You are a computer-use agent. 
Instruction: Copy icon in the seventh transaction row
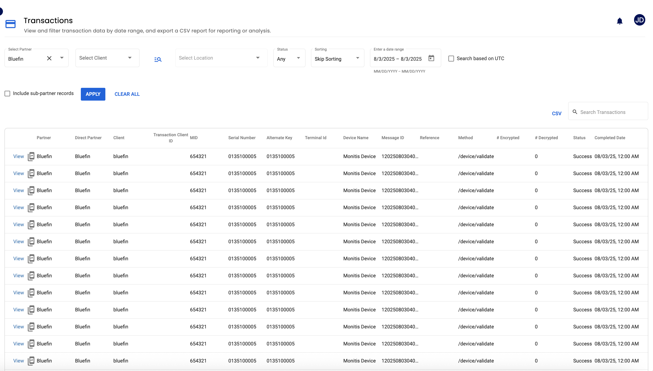tap(31, 259)
